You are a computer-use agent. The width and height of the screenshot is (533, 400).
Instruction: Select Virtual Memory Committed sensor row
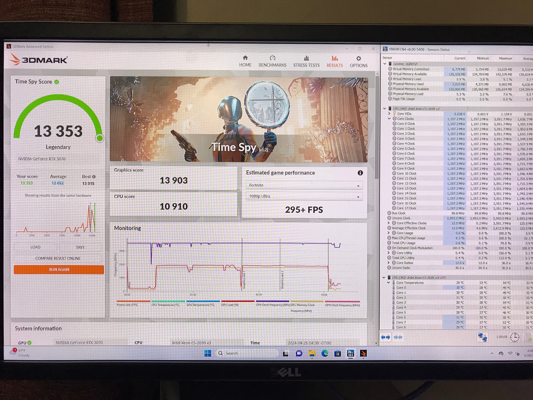[458, 69]
